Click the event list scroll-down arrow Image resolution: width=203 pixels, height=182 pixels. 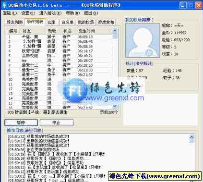point(115,106)
